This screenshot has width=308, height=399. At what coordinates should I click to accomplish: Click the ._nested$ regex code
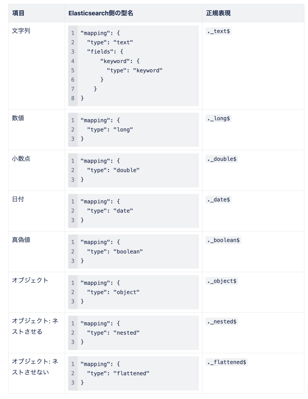222,322
